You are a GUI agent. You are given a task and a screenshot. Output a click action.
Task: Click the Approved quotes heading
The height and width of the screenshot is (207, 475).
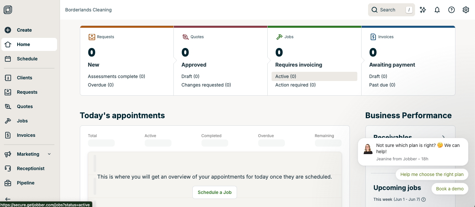click(x=194, y=65)
